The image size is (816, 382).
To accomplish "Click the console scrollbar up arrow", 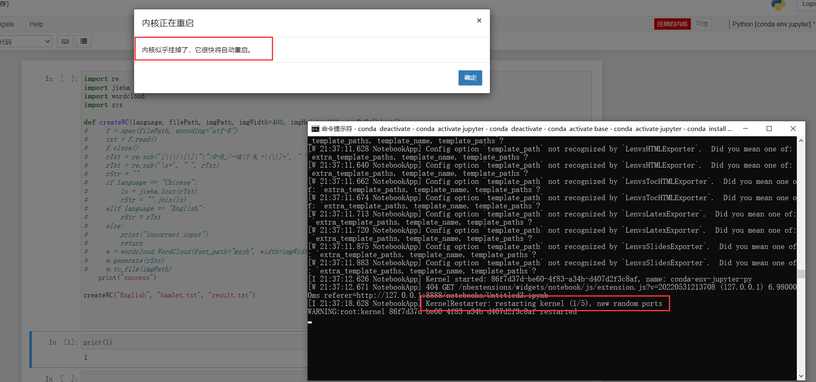I will point(801,141).
